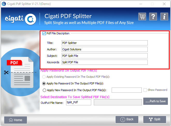The height and width of the screenshot is (126, 171).
Task: Start splitting with the Split button
Action: (x=155, y=120)
